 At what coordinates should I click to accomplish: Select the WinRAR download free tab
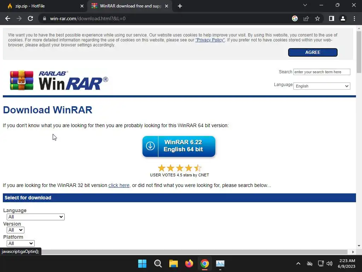(130, 6)
